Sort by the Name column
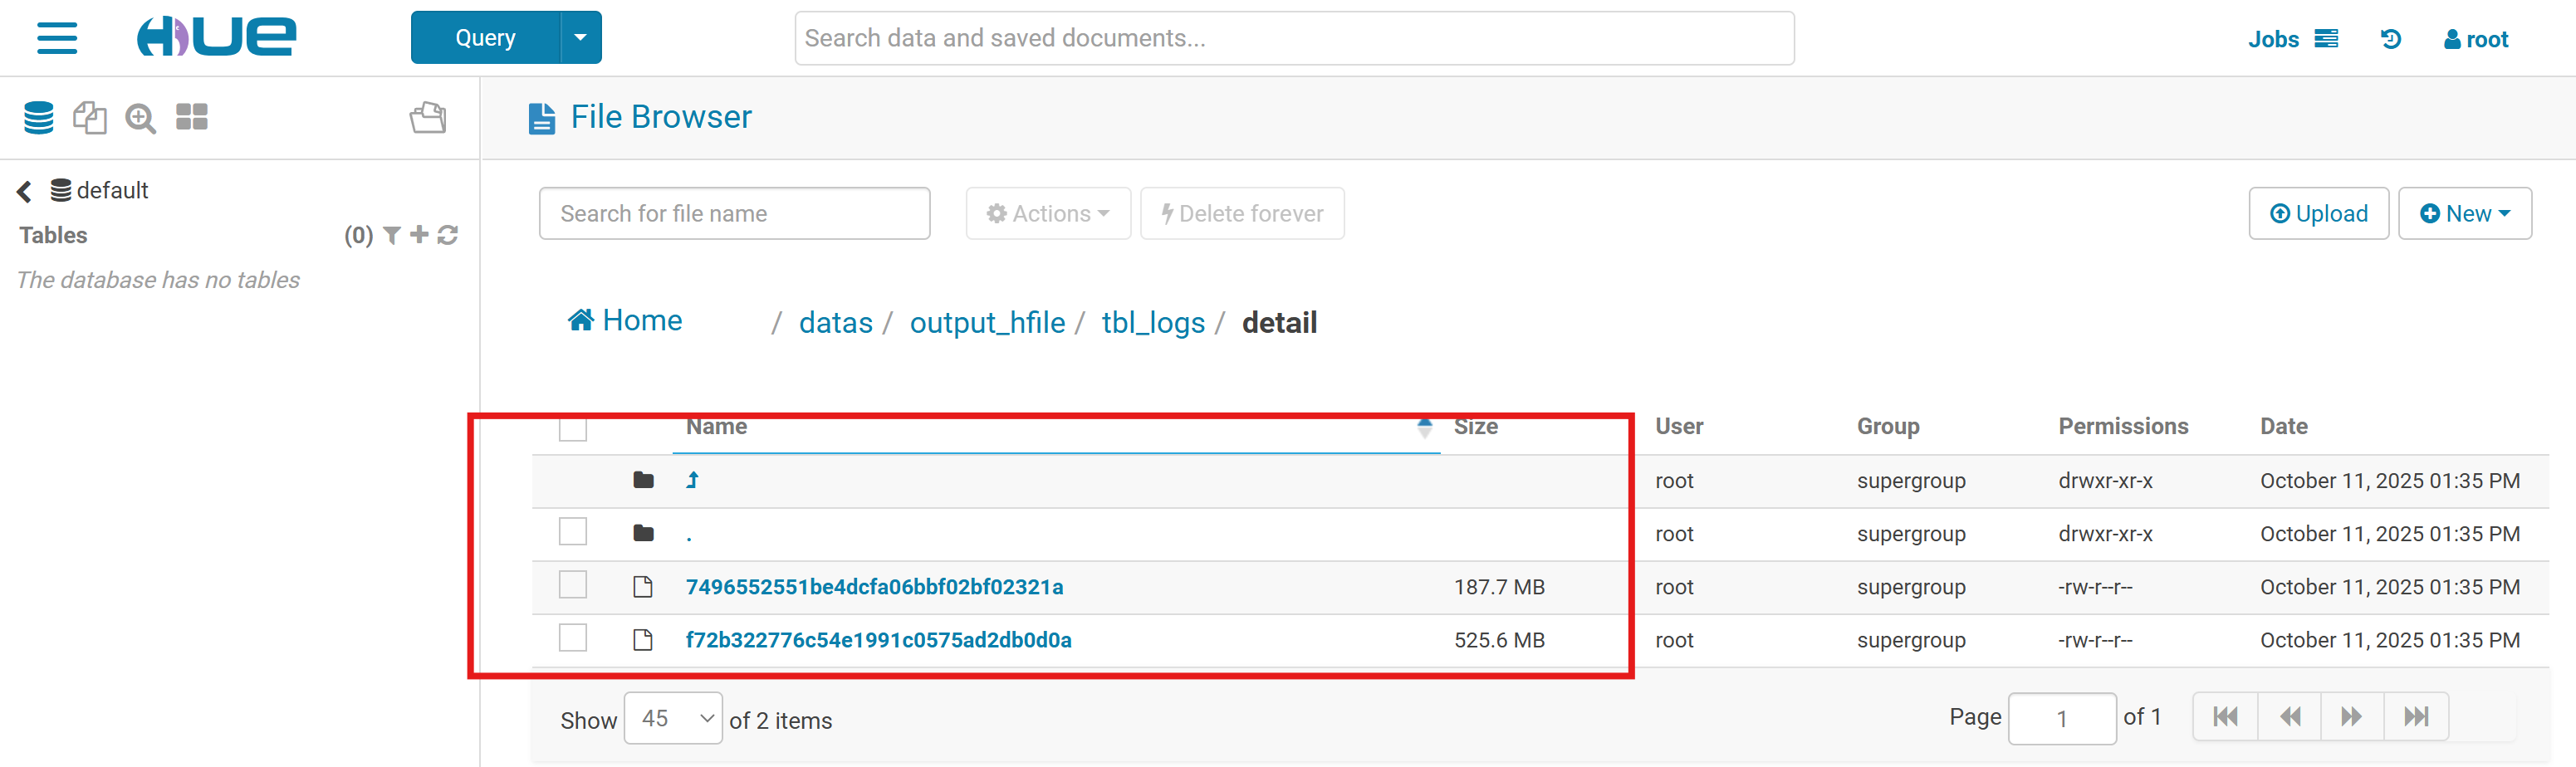The width and height of the screenshot is (2576, 767). coord(717,426)
